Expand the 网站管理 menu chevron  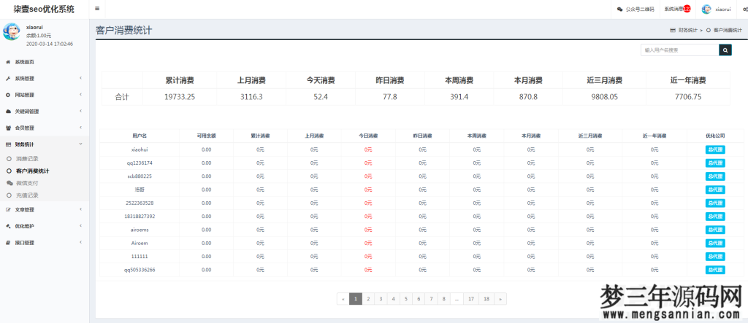coord(80,95)
